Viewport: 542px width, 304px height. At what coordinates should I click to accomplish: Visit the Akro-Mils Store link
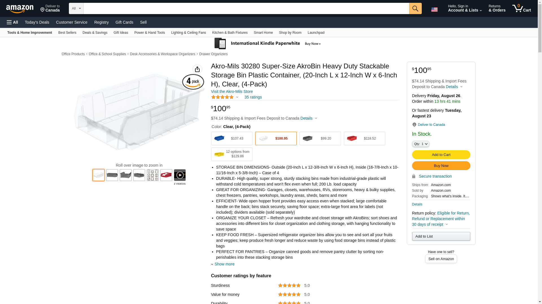[x=232, y=91]
